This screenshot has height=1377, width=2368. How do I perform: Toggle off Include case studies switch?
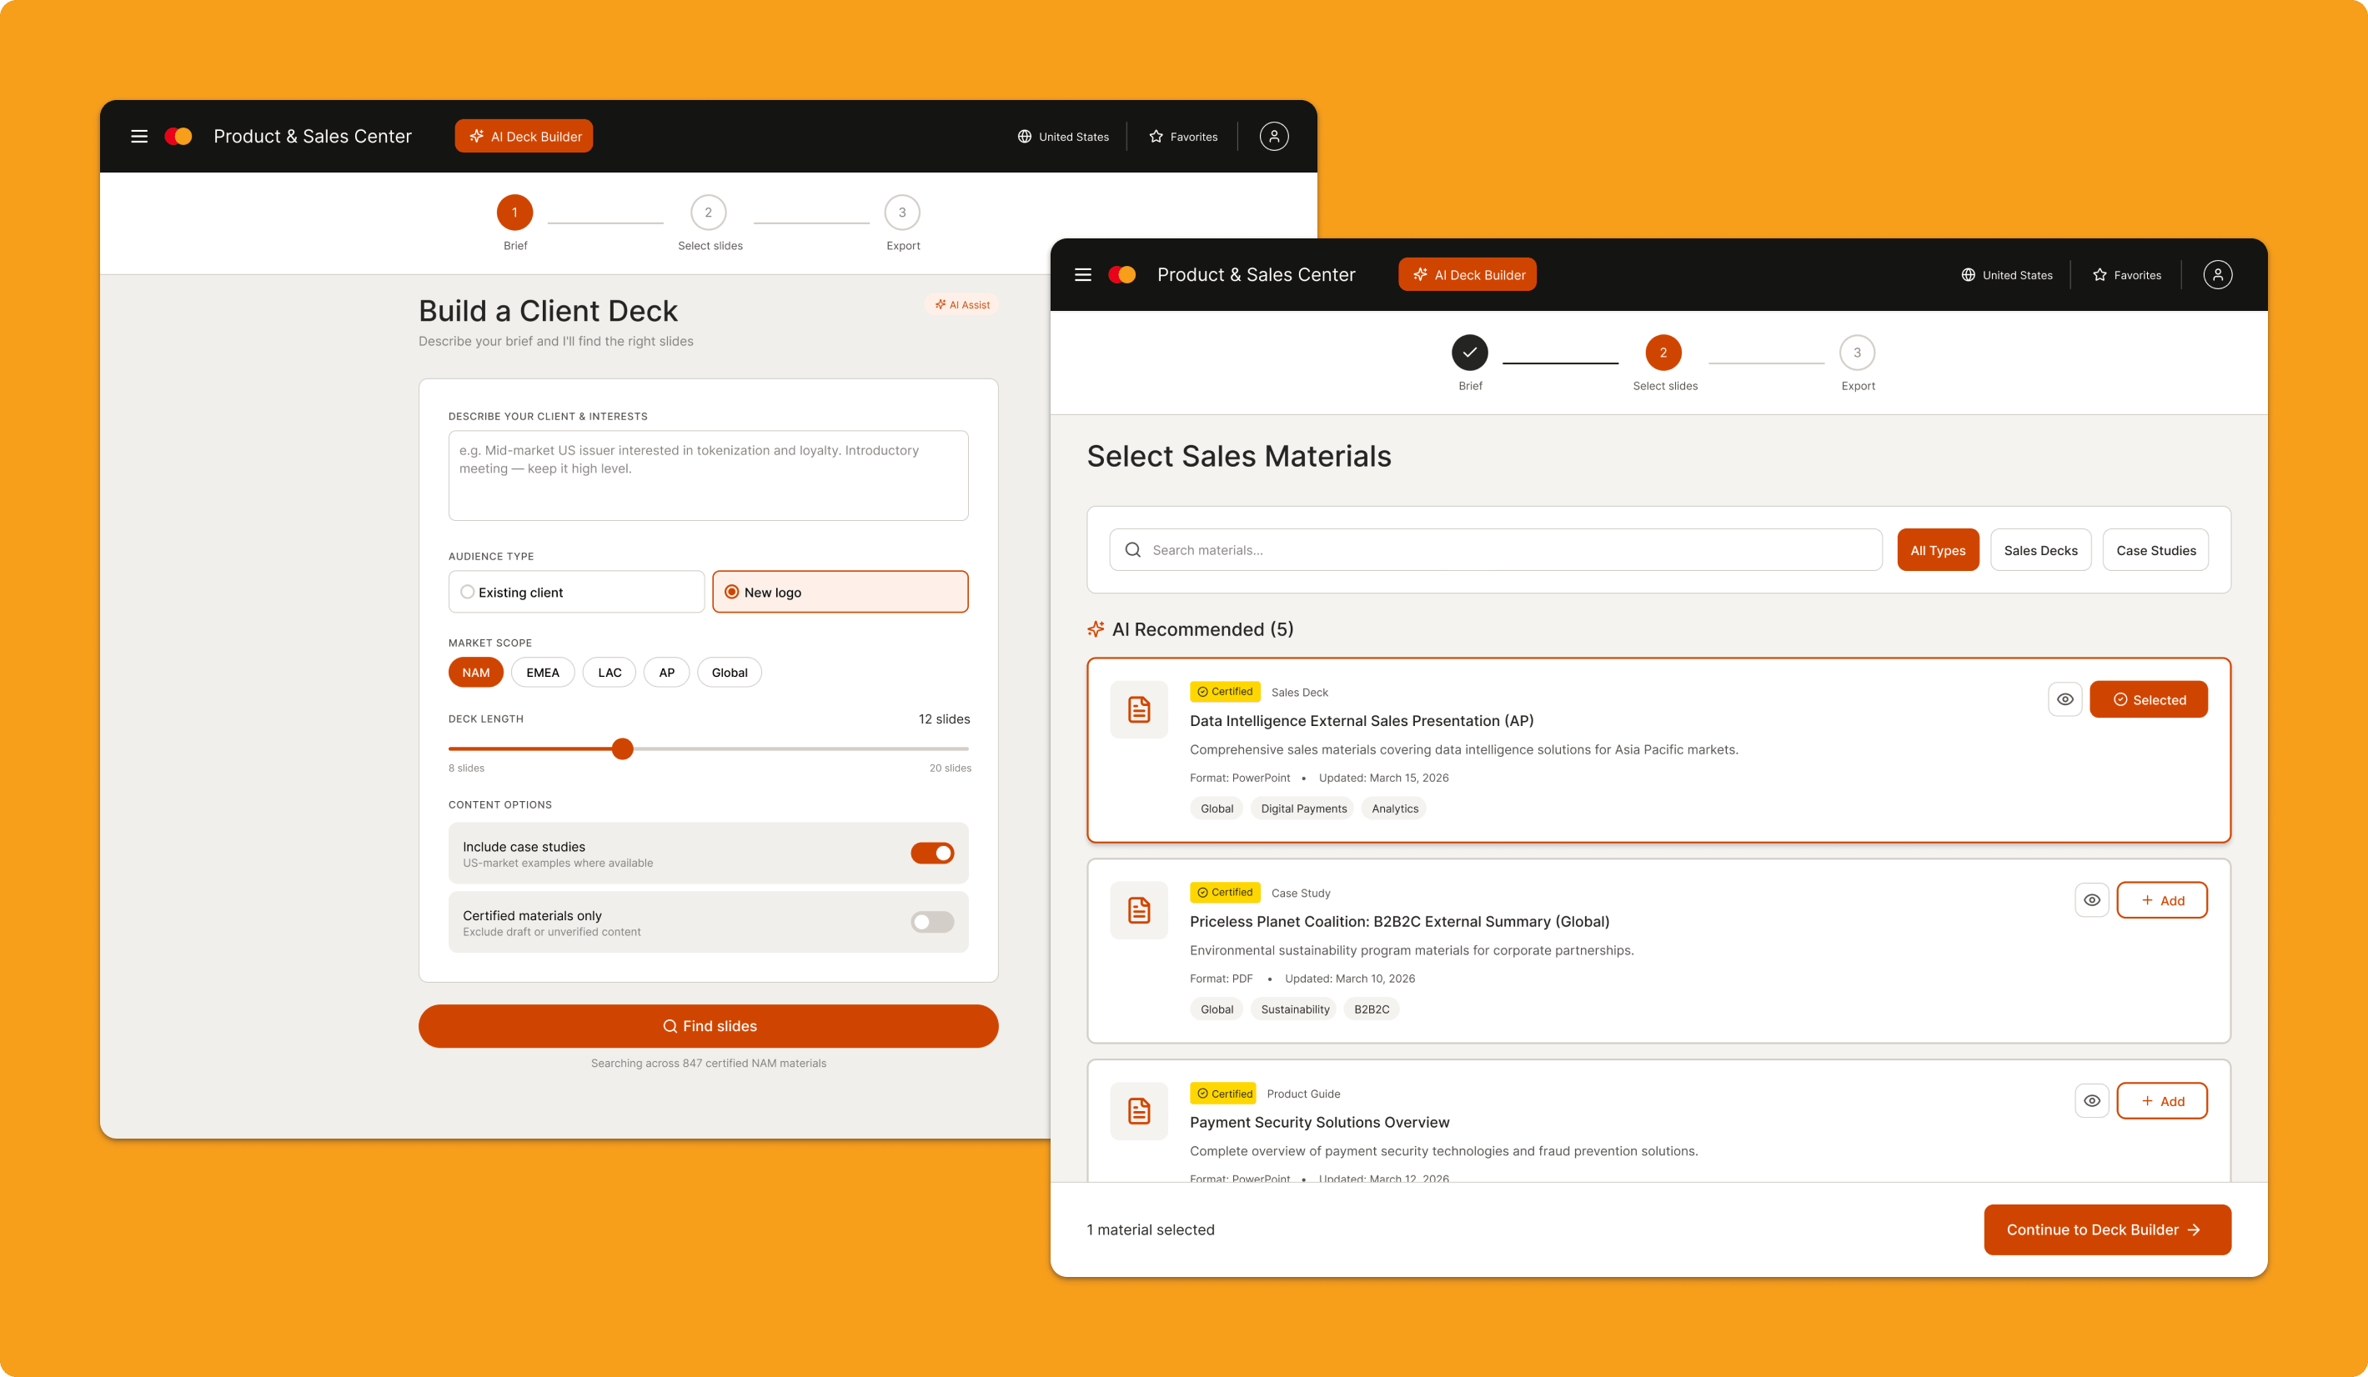[x=931, y=853]
